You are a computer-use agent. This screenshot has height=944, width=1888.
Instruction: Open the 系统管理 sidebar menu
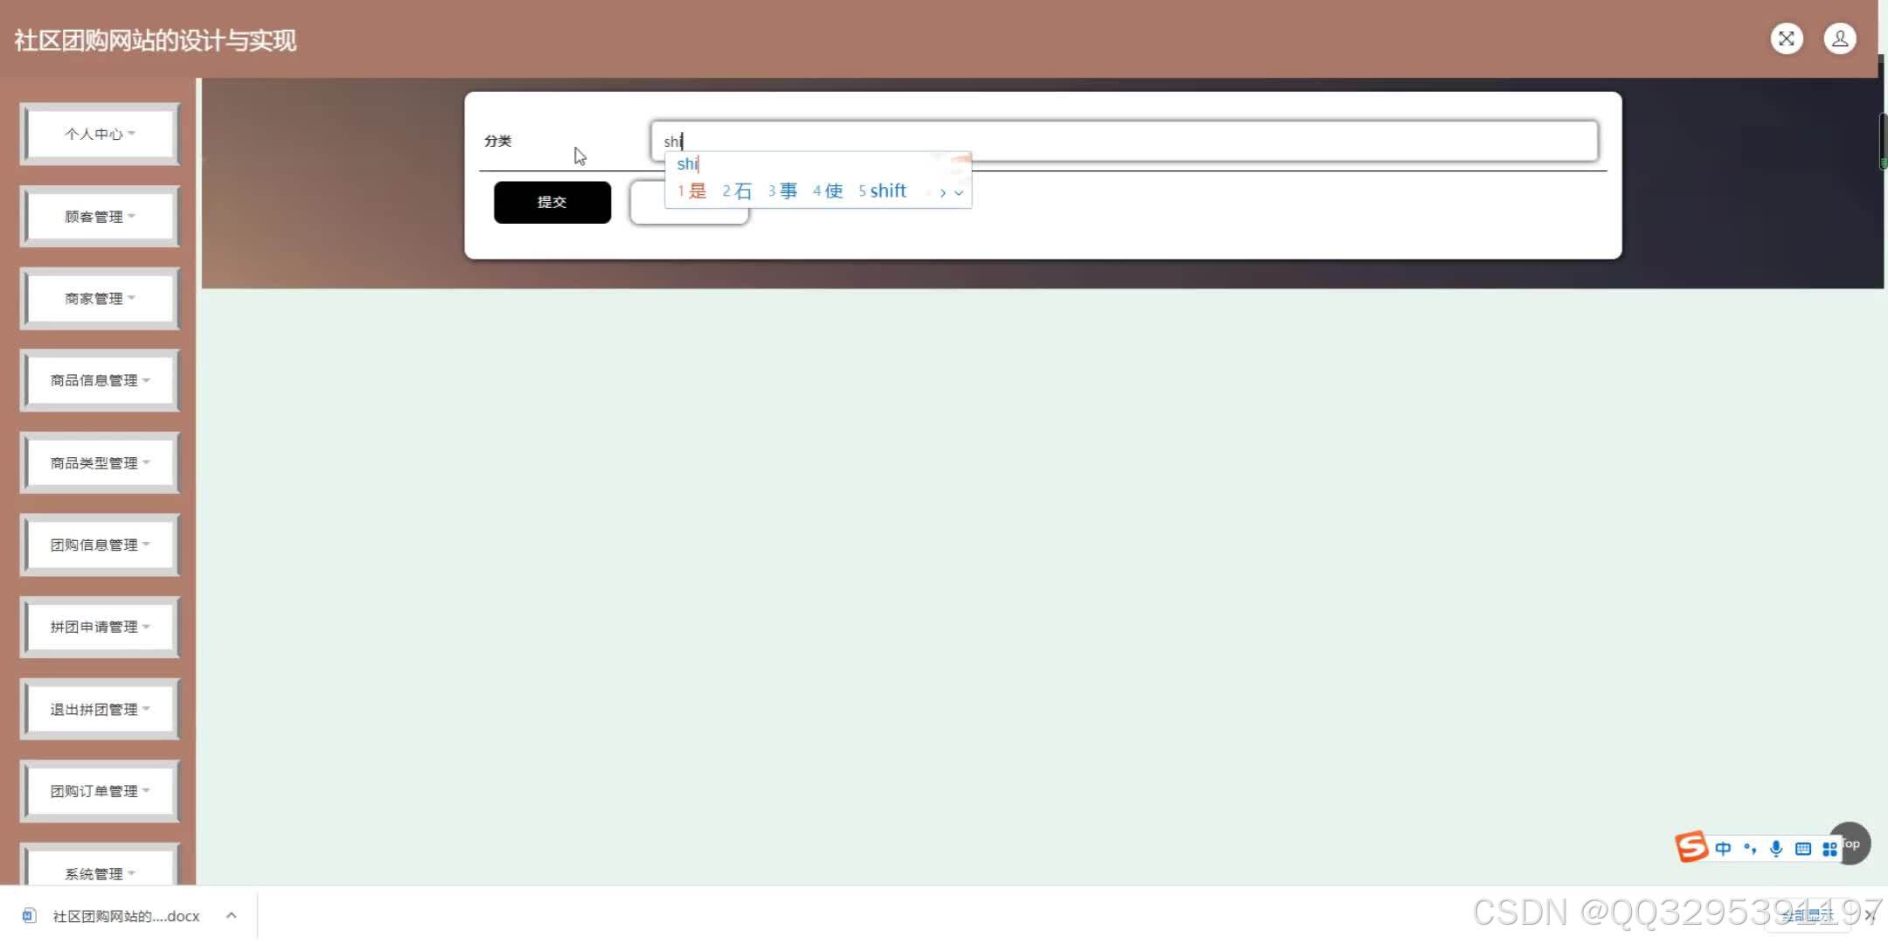pyautogui.click(x=100, y=865)
